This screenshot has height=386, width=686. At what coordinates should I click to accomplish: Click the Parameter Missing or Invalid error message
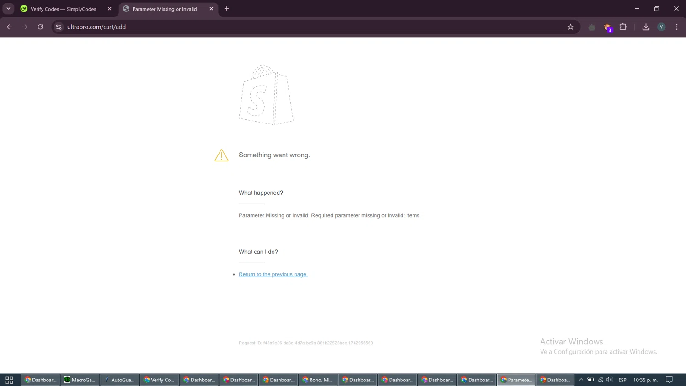[329, 215]
